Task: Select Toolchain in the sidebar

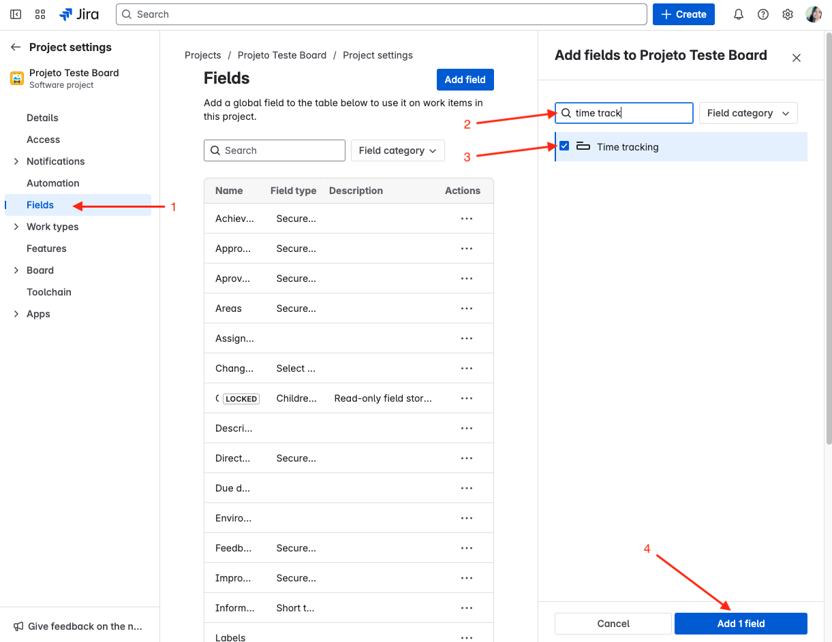Action: pos(49,292)
